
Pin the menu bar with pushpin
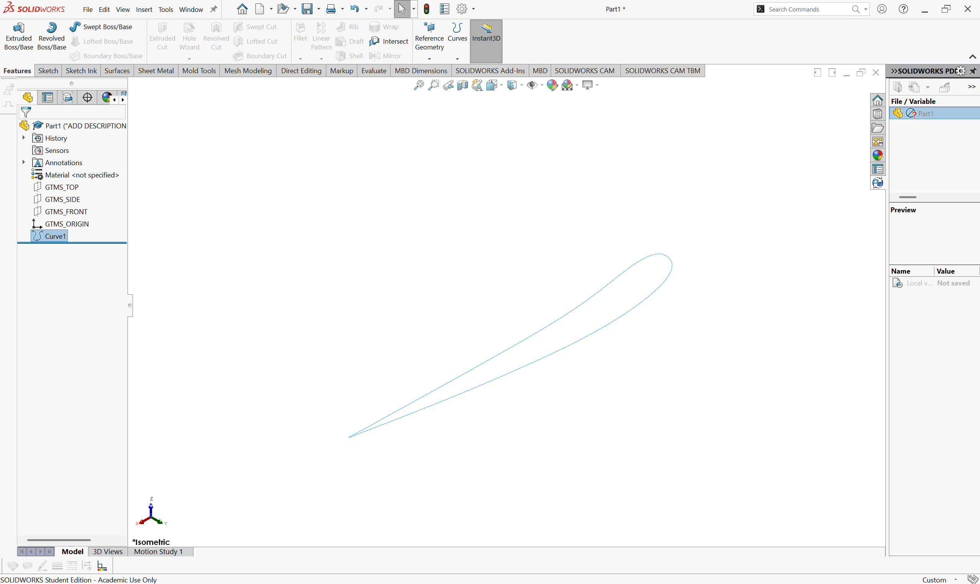coord(214,9)
